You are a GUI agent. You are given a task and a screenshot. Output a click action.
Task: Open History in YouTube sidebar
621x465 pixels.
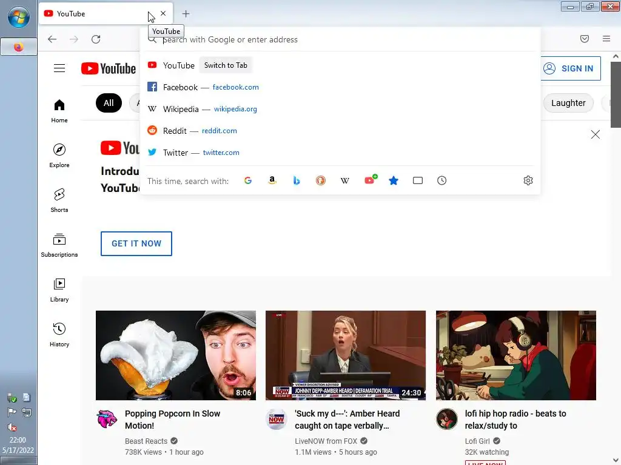click(x=59, y=335)
